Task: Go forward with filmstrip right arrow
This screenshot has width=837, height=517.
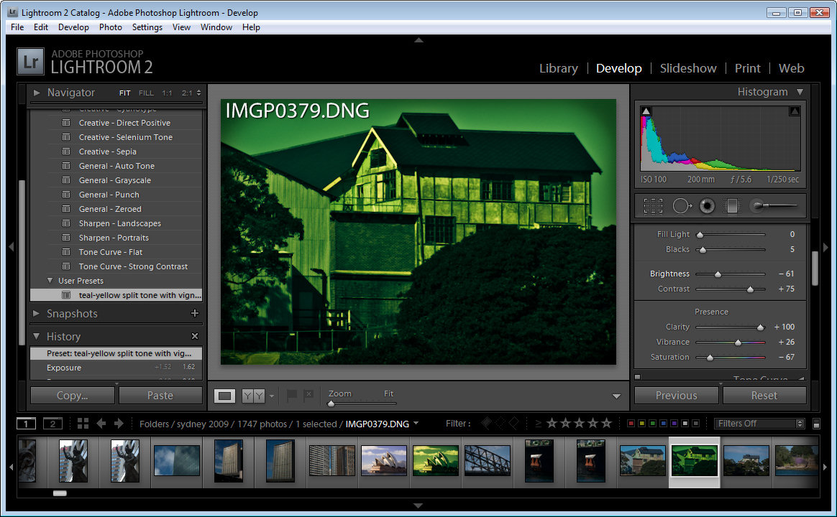Action: [x=119, y=424]
